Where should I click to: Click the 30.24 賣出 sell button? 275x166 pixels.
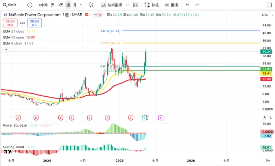10,23
